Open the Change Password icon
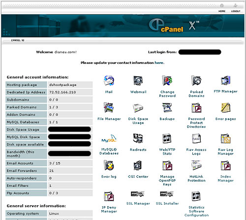 (x=167, y=81)
